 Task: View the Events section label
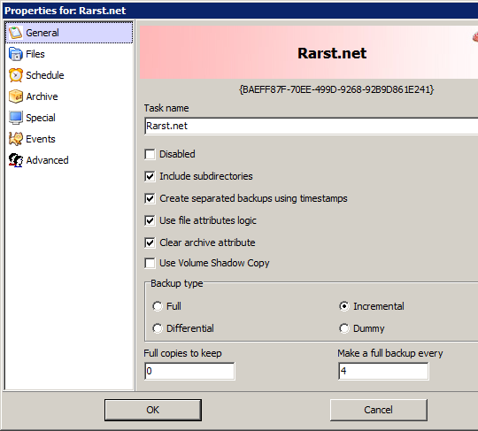[41, 139]
